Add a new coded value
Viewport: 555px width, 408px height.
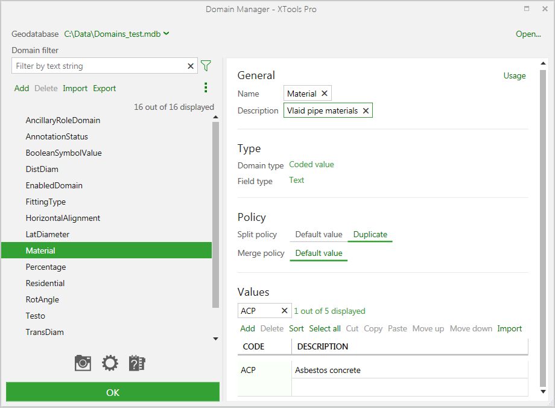point(247,329)
